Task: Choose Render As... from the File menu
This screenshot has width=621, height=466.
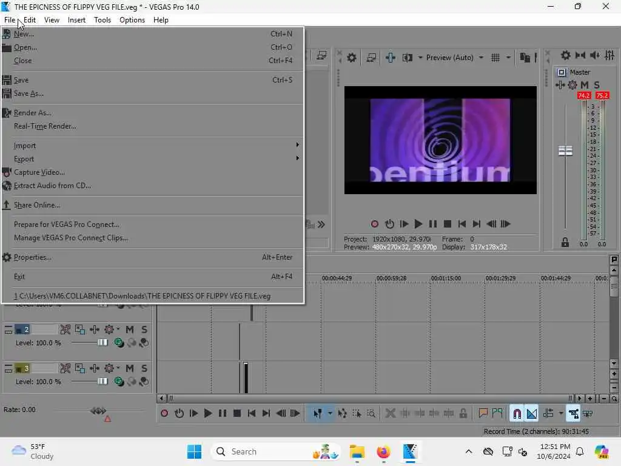Action: click(152, 113)
